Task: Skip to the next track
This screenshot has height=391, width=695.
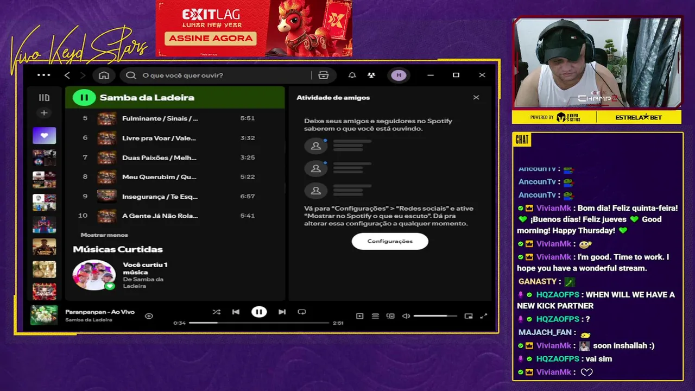Action: [x=282, y=312]
